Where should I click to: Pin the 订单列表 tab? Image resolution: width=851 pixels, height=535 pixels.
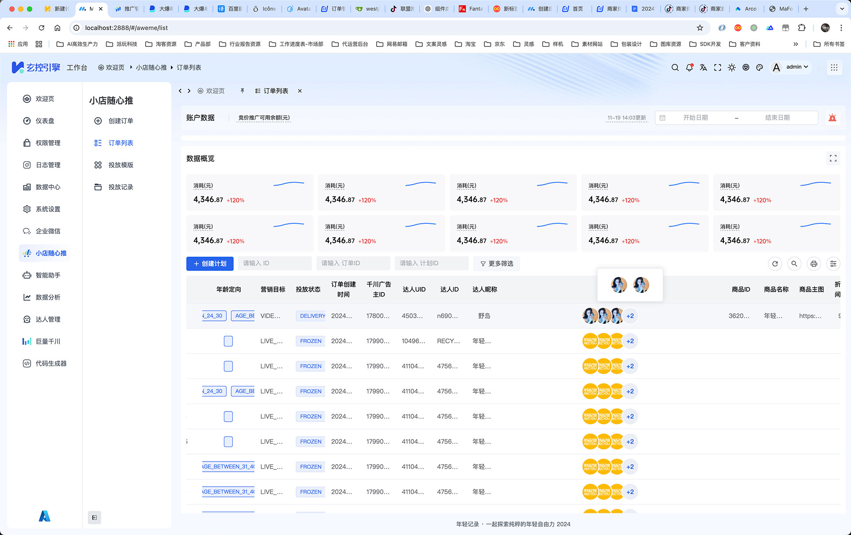pos(242,91)
